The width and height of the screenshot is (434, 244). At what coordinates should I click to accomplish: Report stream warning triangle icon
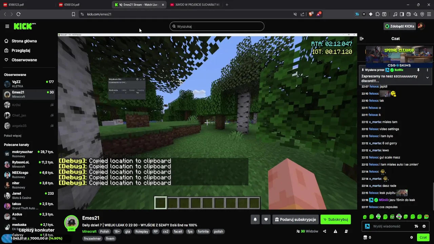tap(335, 231)
